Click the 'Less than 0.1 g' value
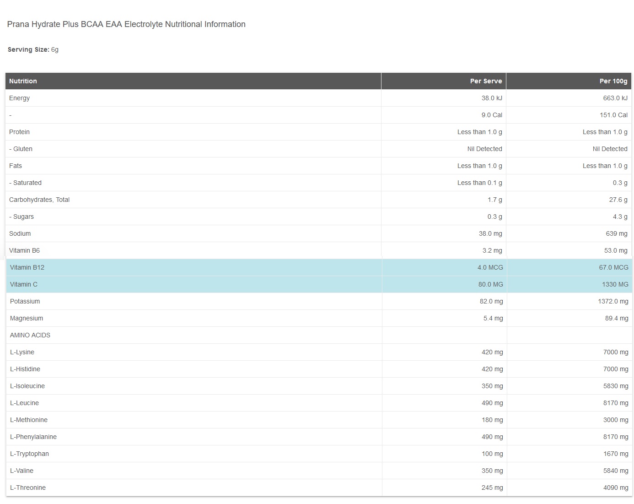Image resolution: width=634 pixels, height=504 pixels. pos(480,183)
